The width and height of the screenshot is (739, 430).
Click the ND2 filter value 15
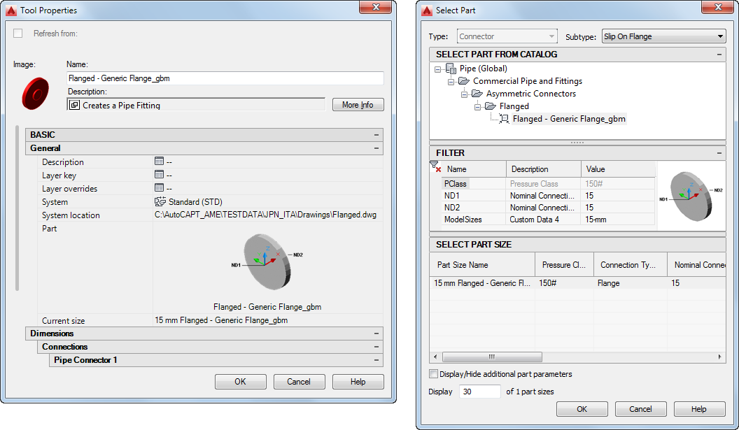point(617,207)
